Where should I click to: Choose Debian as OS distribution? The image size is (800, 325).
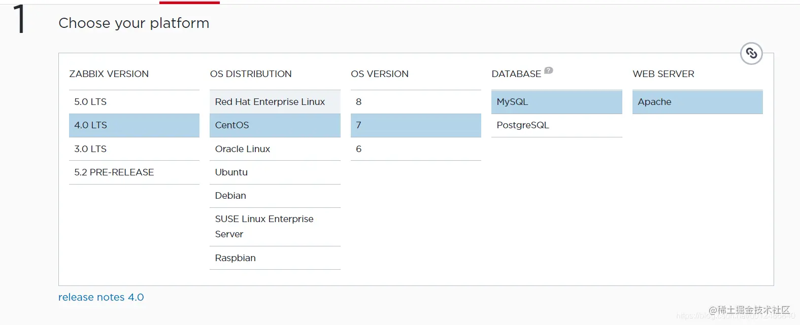(275, 196)
